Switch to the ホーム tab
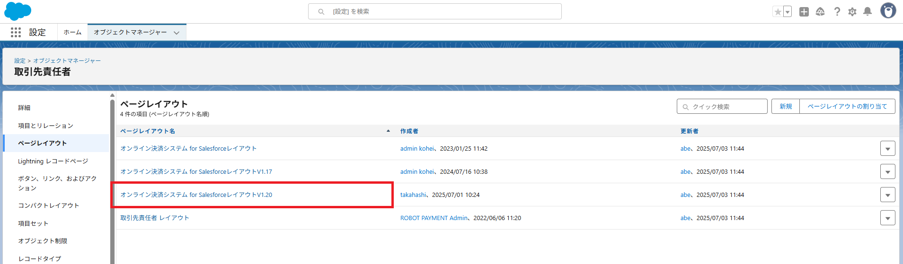The image size is (903, 264). pyautogui.click(x=72, y=32)
